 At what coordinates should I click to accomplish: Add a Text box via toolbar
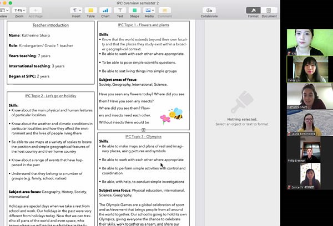tap(120, 10)
